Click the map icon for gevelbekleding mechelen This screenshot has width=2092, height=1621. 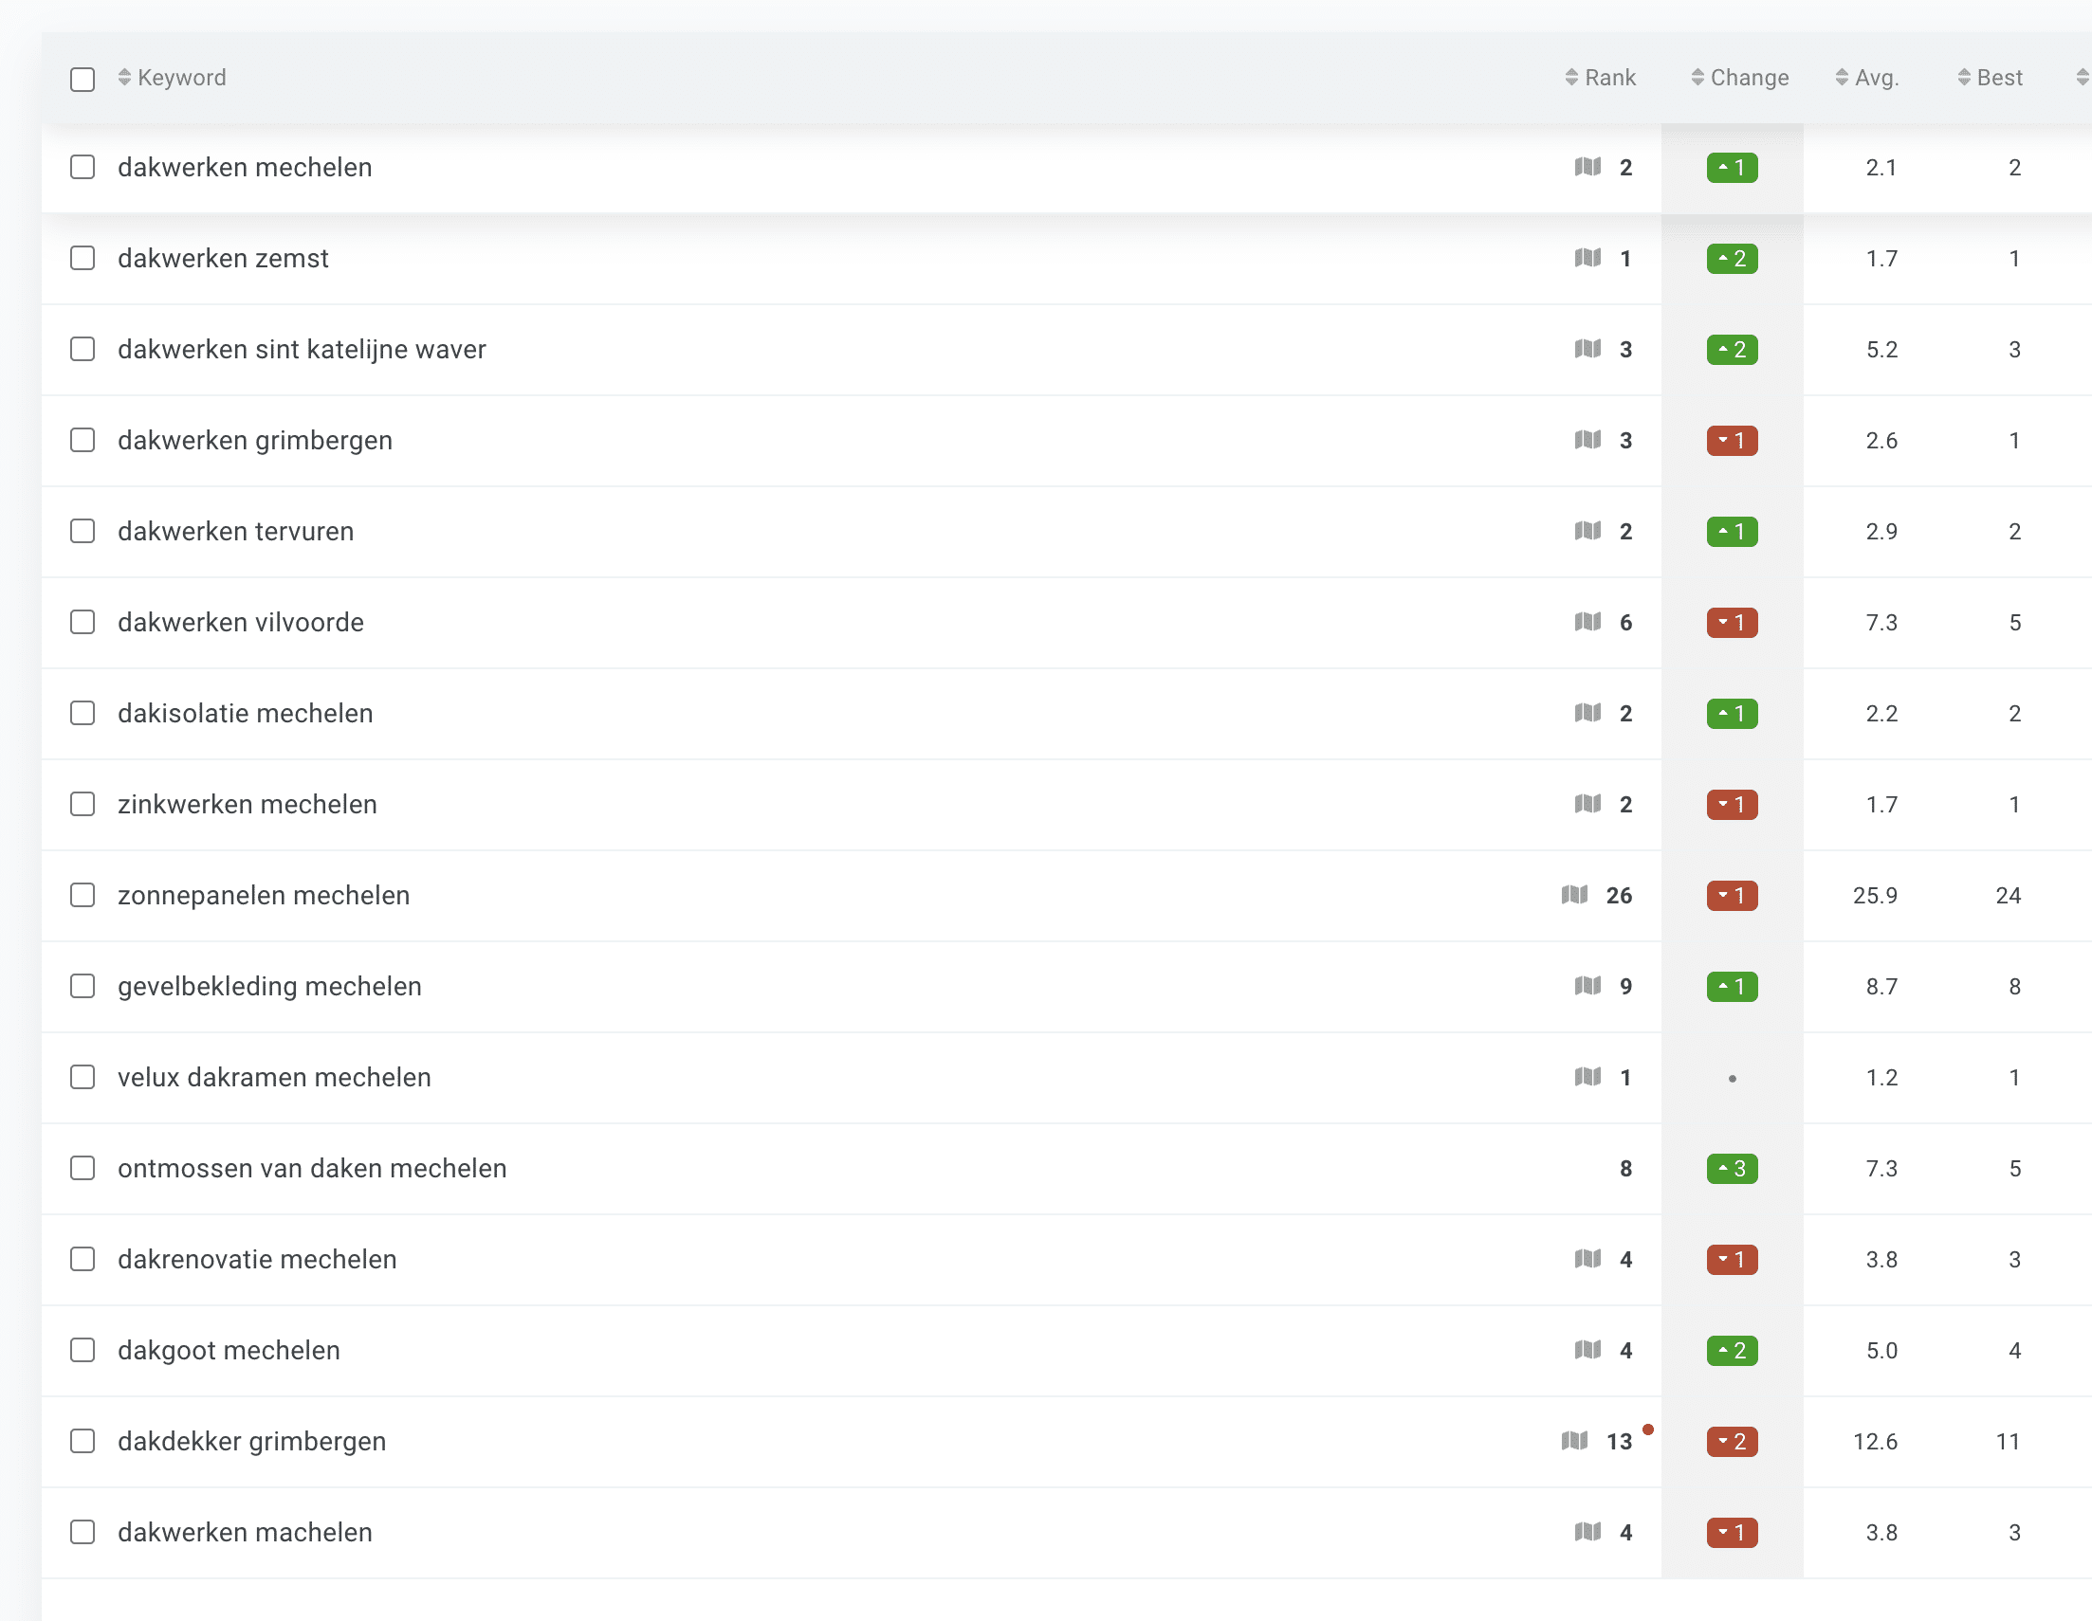tap(1587, 985)
